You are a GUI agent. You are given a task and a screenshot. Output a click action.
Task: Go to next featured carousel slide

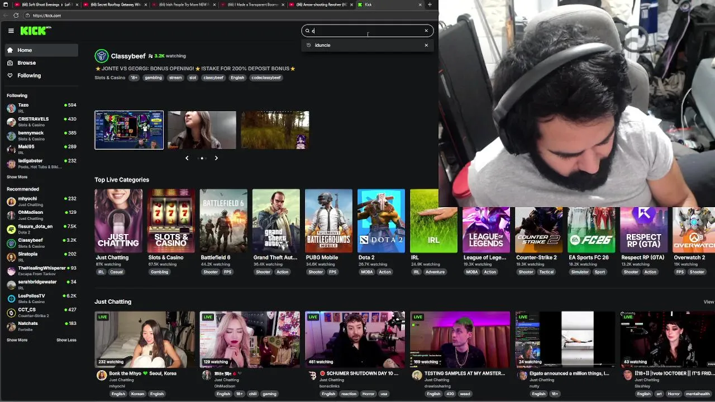pos(216,158)
